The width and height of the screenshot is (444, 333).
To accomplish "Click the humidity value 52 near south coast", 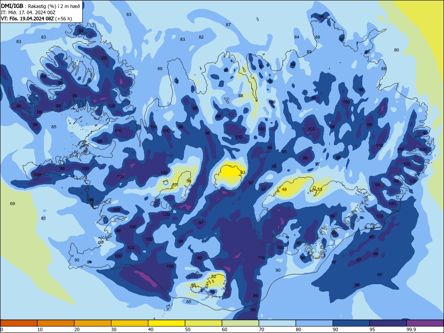I will pos(214,276).
